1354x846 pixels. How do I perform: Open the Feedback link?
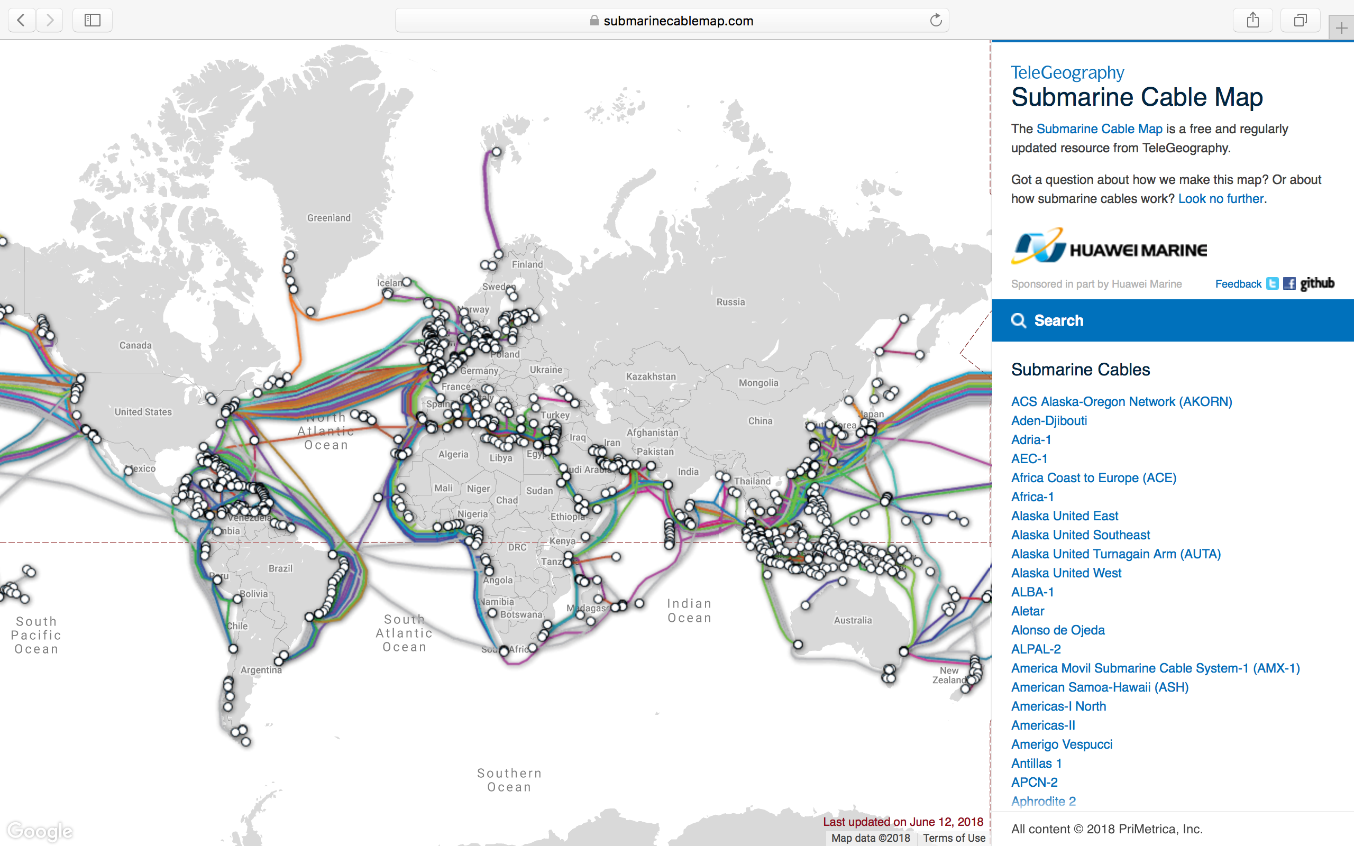(x=1238, y=284)
